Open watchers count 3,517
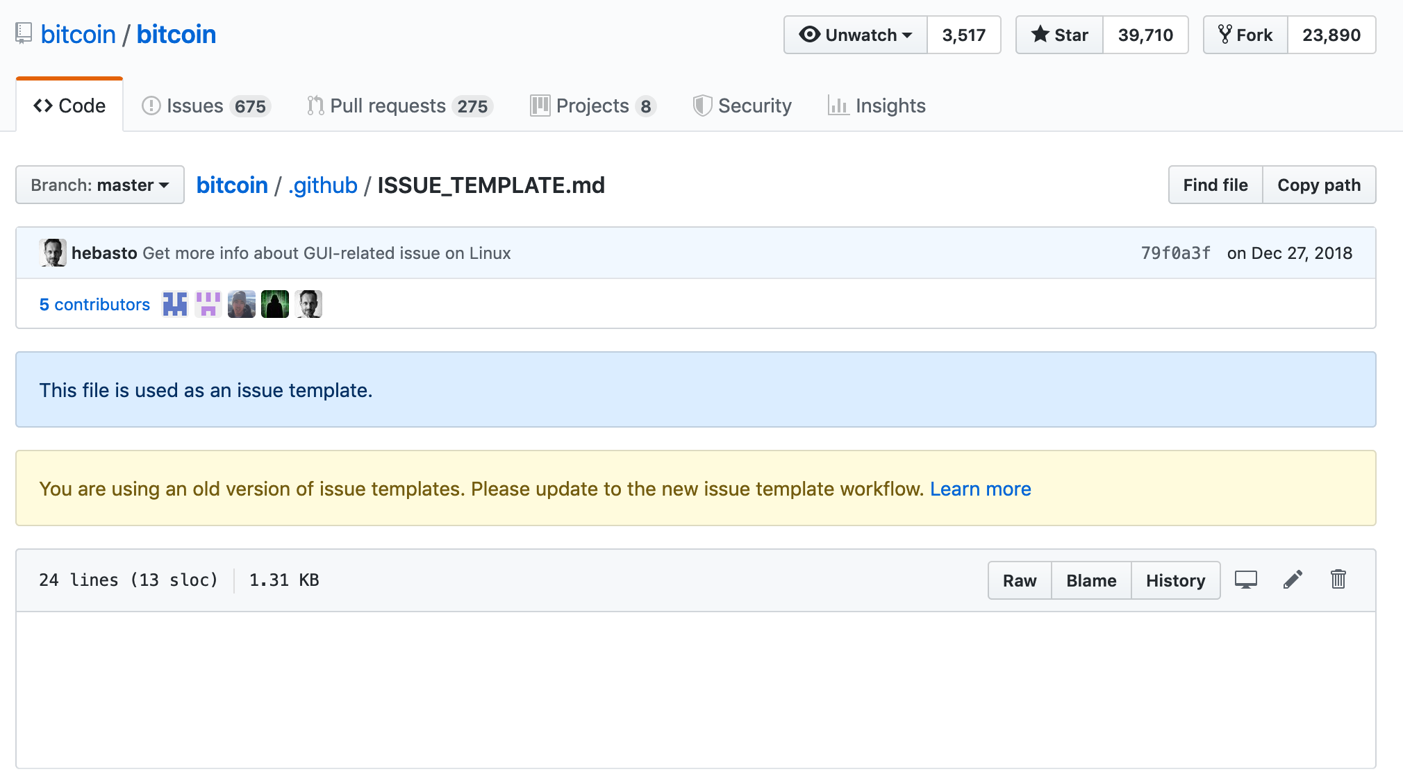The width and height of the screenshot is (1403, 783). click(964, 35)
